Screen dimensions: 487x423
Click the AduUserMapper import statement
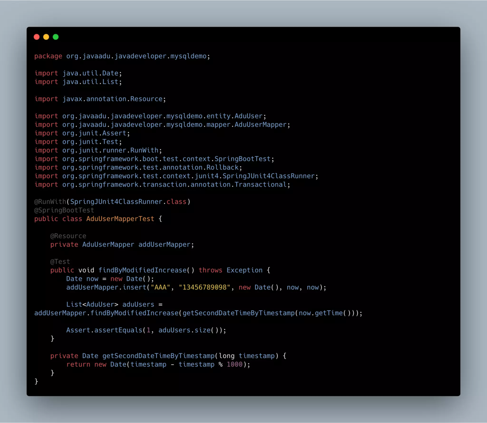[162, 125]
